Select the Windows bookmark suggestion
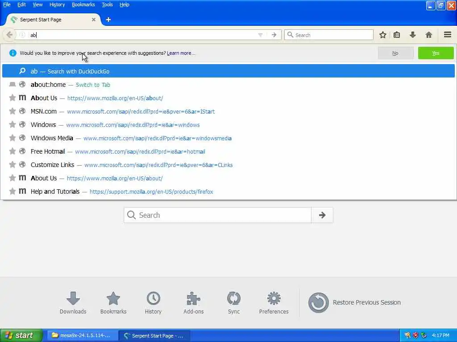 (228, 125)
